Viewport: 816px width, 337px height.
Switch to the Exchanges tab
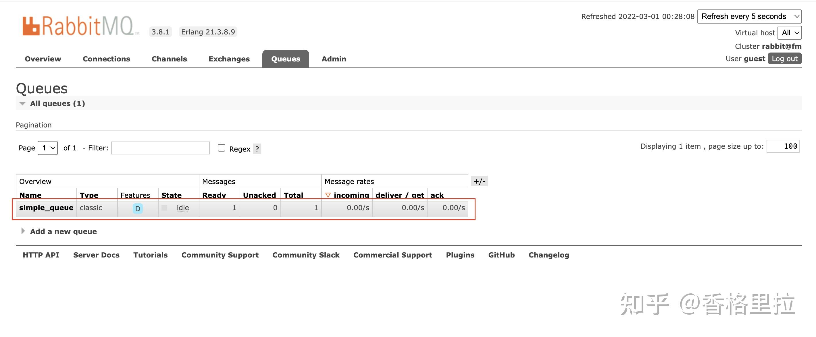[229, 59]
